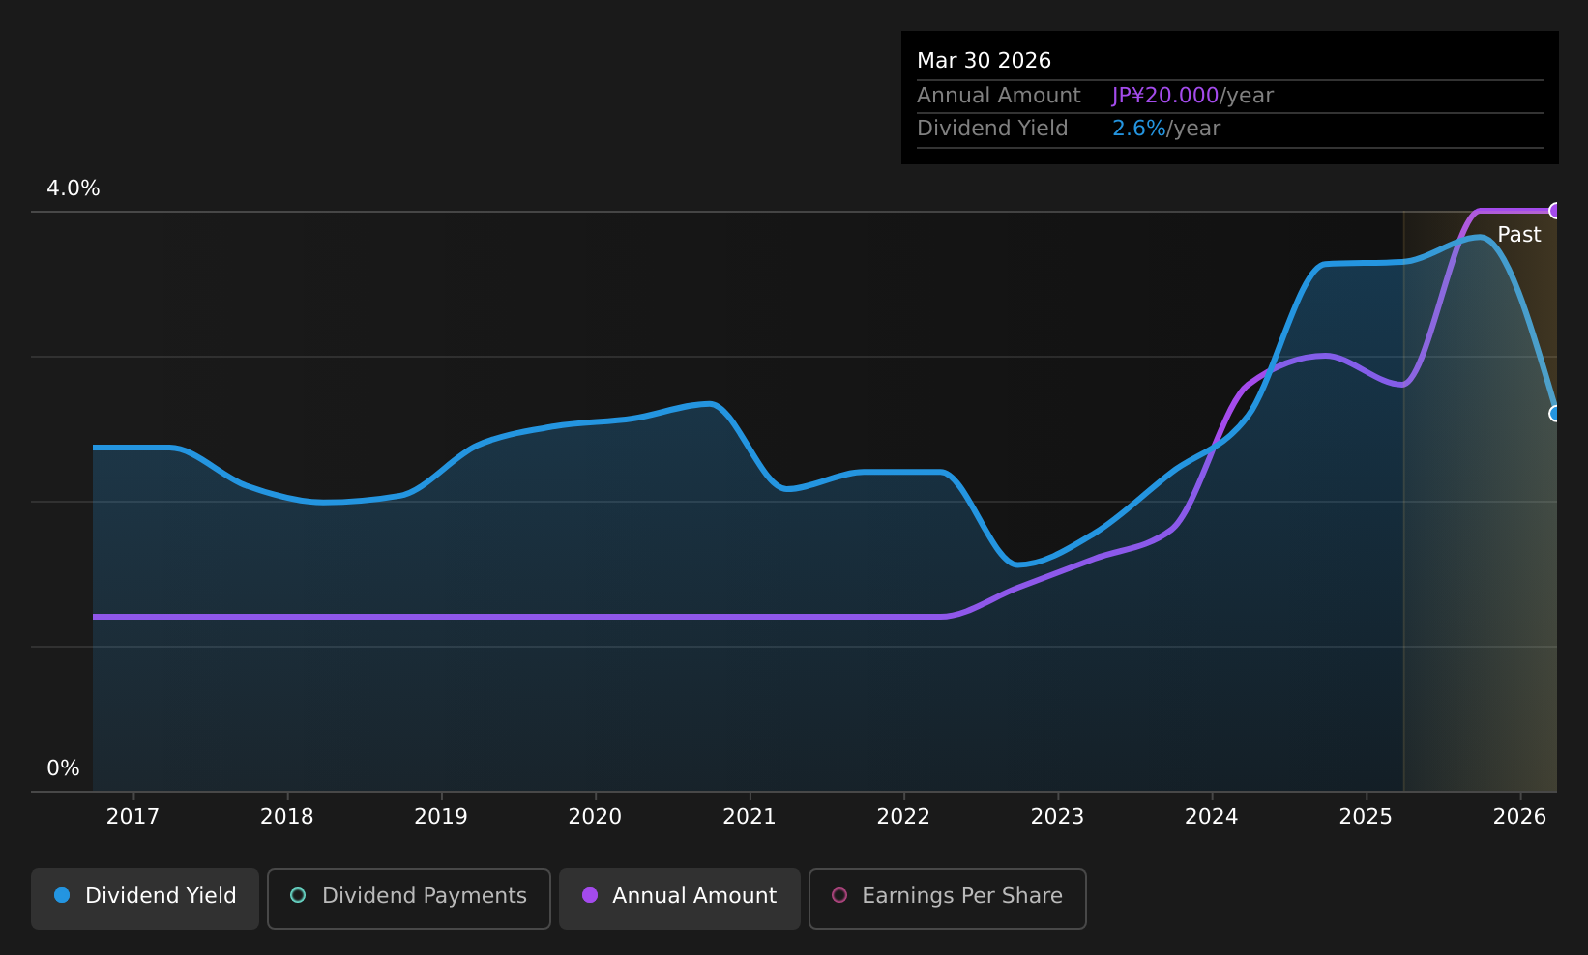This screenshot has height=955, width=1588.
Task: Click the 2023 x-axis label
Action: point(1058,817)
